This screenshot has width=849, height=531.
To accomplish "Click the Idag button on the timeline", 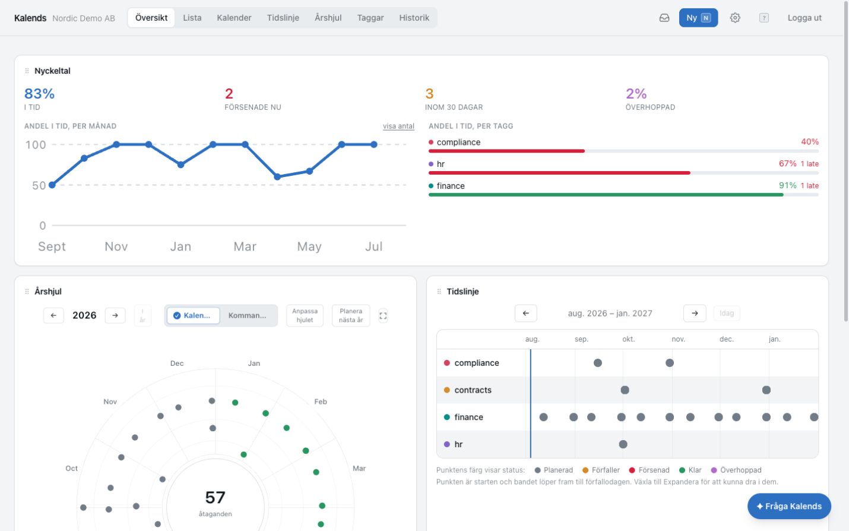I will [x=727, y=313].
